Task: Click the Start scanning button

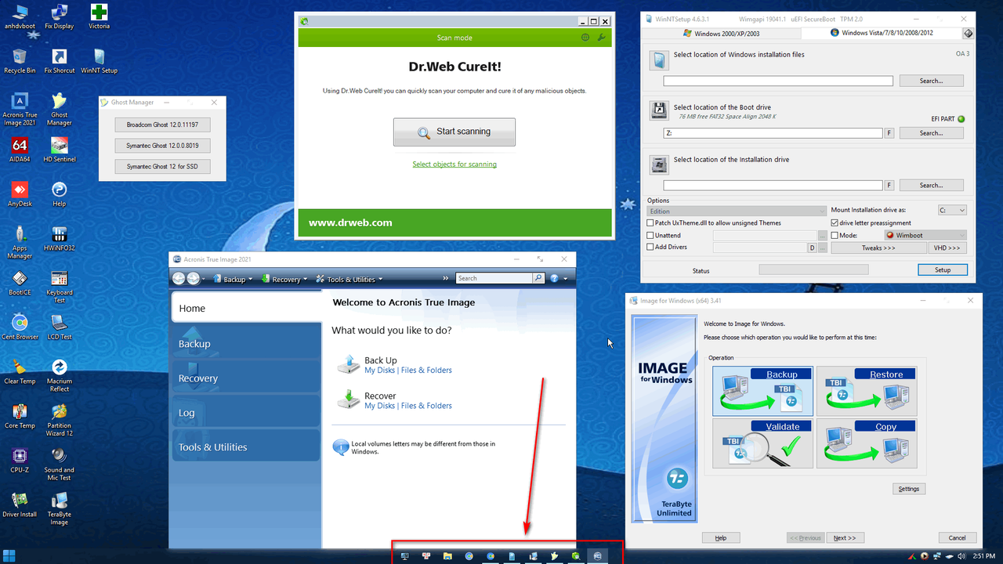Action: (454, 132)
